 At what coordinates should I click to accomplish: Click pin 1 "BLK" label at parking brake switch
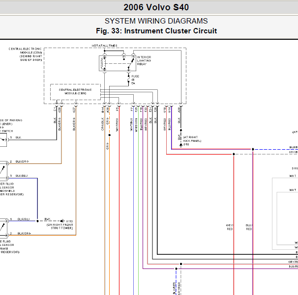18,137
